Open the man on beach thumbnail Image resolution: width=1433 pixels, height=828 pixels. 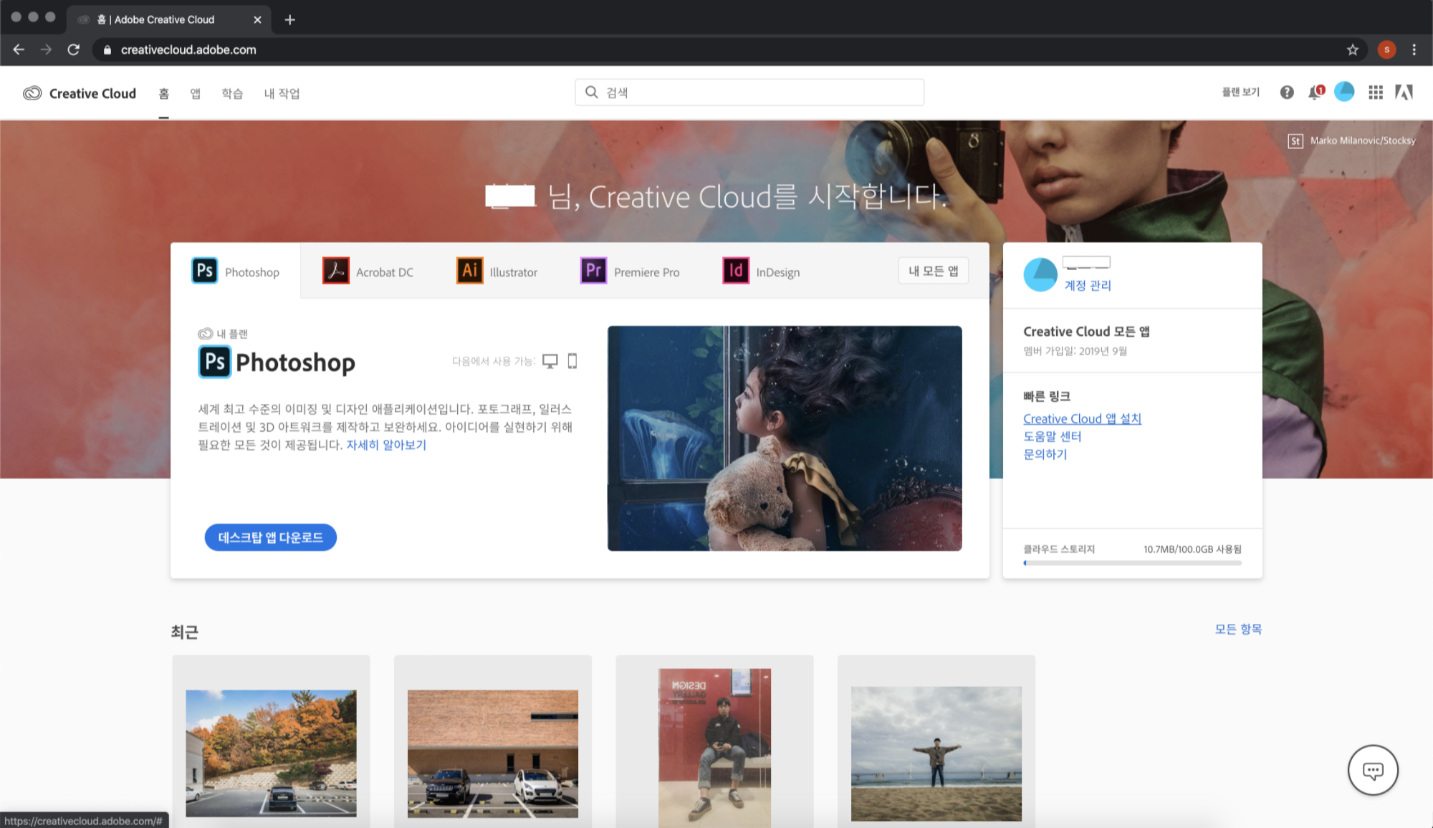point(936,754)
